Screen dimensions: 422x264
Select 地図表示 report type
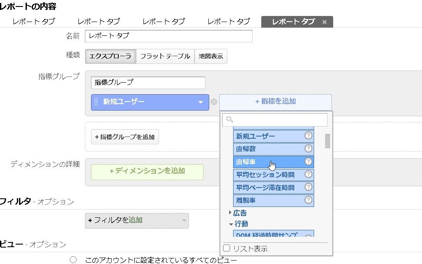pos(211,56)
